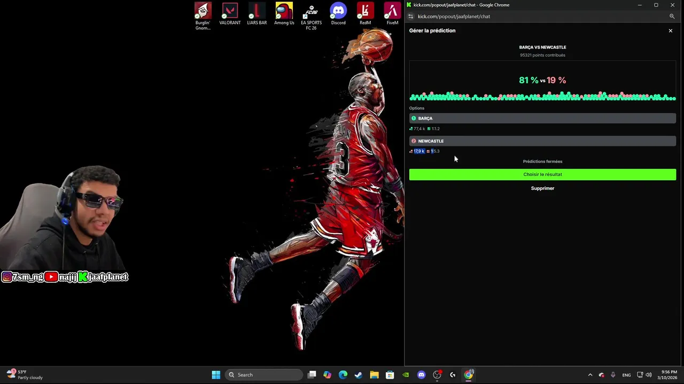
Task: Open the Discord desktop shortcut
Action: point(338,14)
